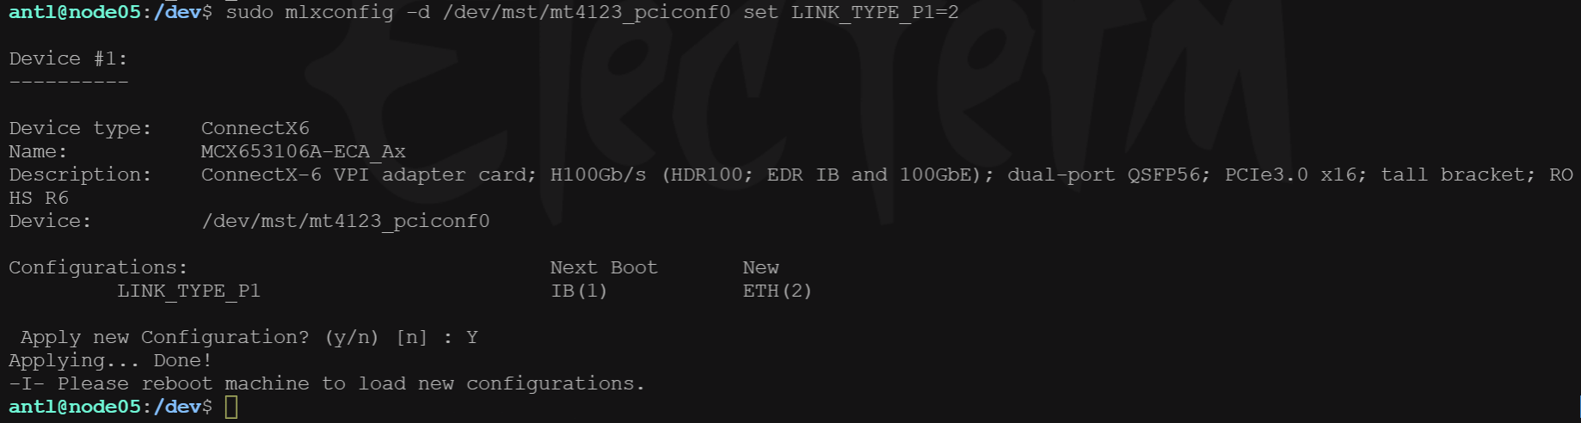Screen dimensions: 1581x423
Task: Click the terminal cursor at the prompt
Action: click(x=231, y=407)
